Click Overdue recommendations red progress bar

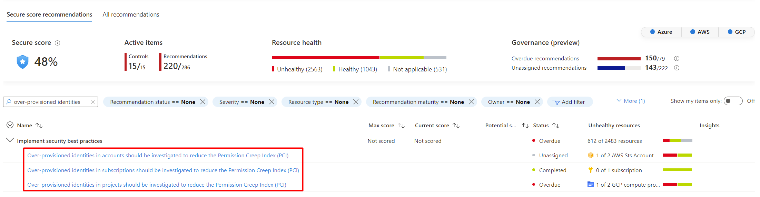[x=619, y=59]
